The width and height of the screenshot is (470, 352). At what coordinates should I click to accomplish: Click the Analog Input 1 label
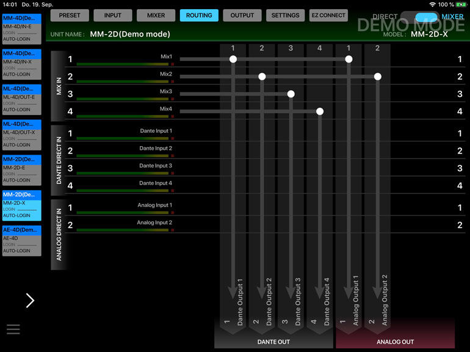154,205
